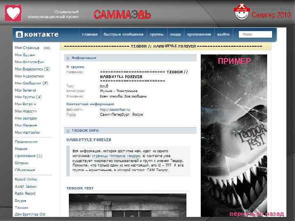Open Танчики in sidebar
The width and height of the screenshot is (295, 221).
coord(21,207)
